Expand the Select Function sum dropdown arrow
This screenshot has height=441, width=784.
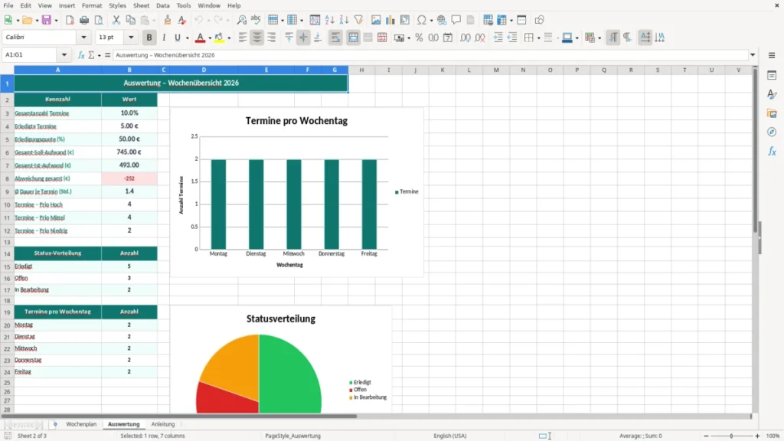click(99, 55)
